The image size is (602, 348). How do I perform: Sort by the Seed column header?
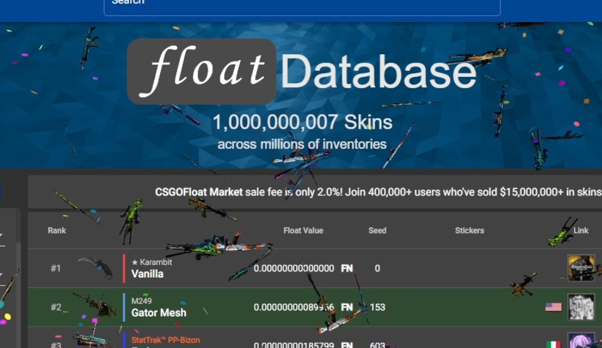tap(377, 231)
